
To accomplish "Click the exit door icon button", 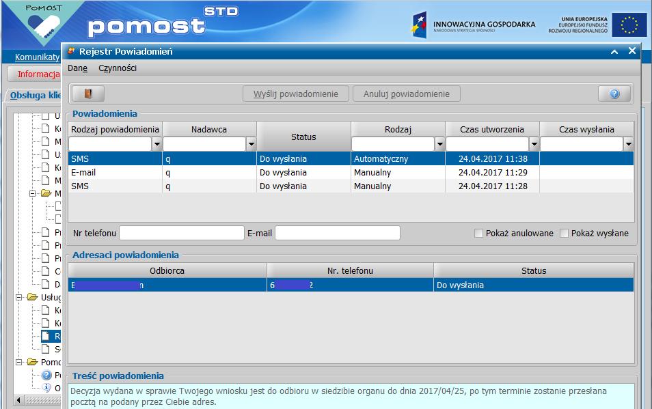I will (88, 94).
